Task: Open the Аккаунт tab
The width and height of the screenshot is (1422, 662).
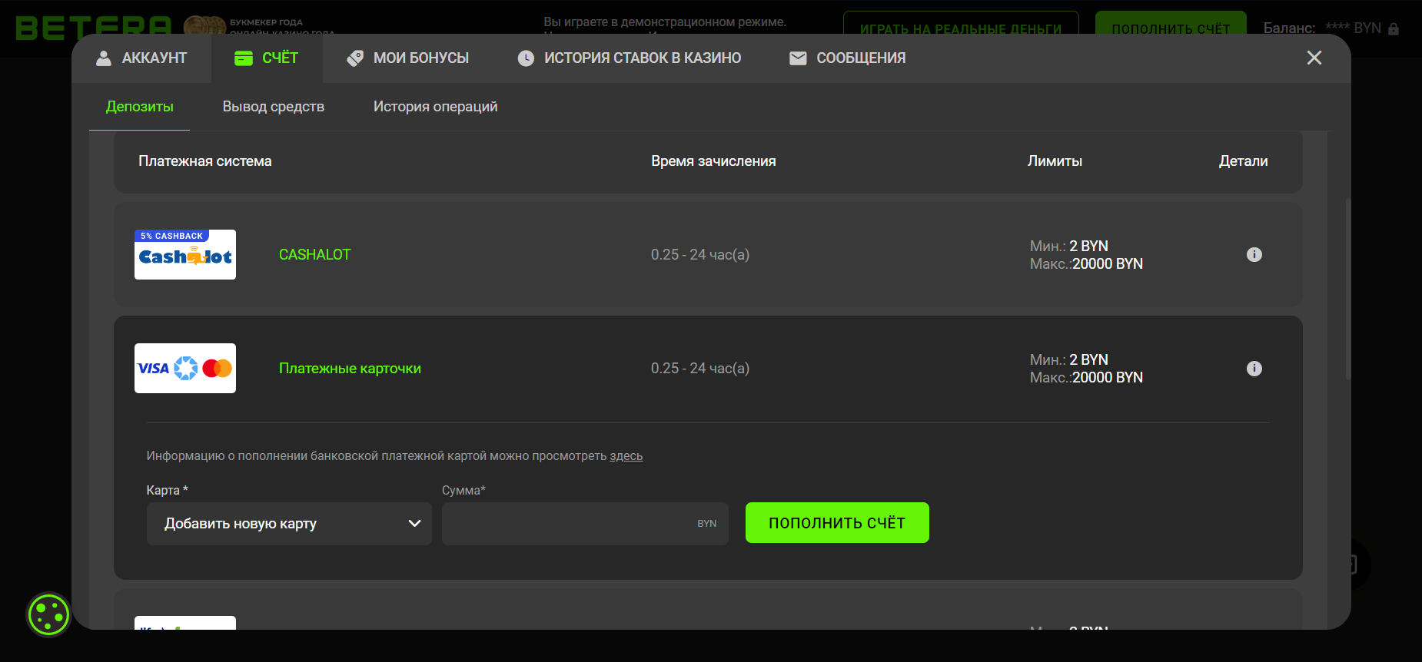Action: coord(141,58)
